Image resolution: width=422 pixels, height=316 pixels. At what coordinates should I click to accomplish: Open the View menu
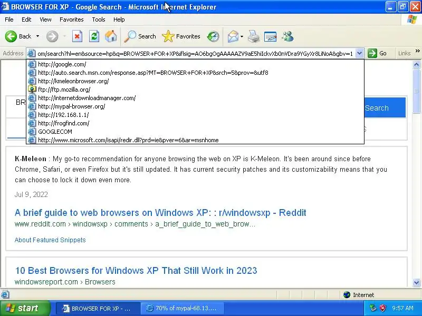45,19
